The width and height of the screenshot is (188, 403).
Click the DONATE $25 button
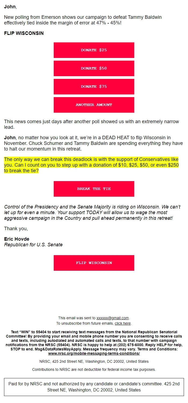click(94, 50)
